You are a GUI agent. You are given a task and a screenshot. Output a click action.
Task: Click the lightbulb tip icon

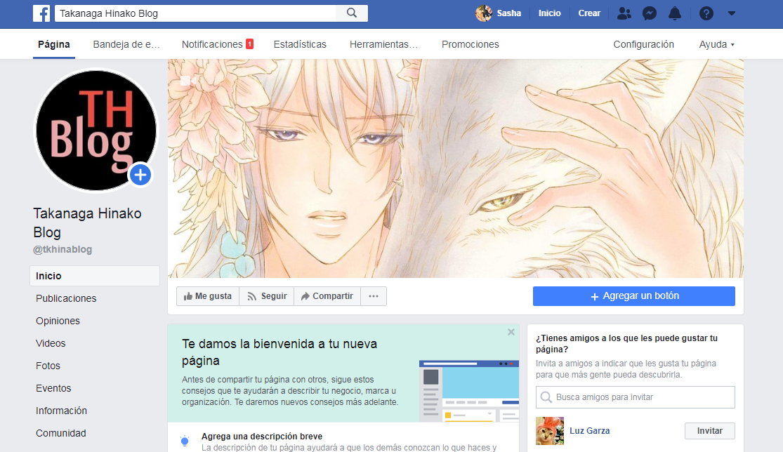pyautogui.click(x=185, y=441)
